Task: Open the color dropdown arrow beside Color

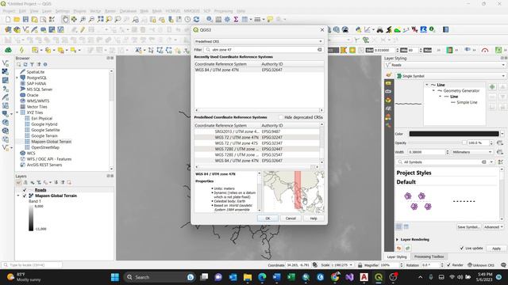Action: [502, 134]
